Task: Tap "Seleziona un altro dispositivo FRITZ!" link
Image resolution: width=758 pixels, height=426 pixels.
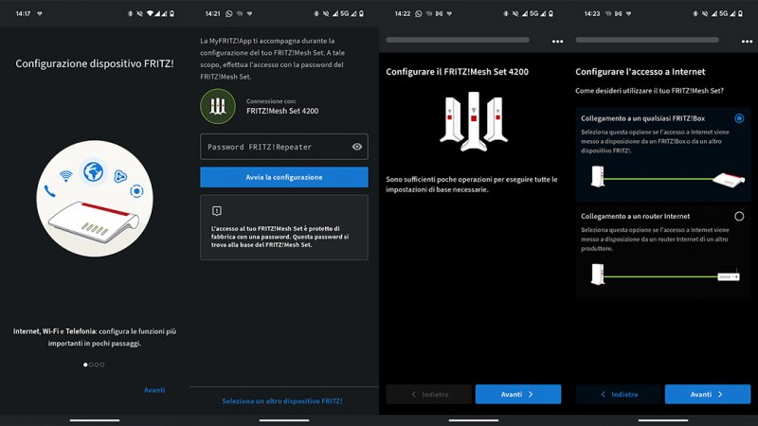Action: pos(282,401)
